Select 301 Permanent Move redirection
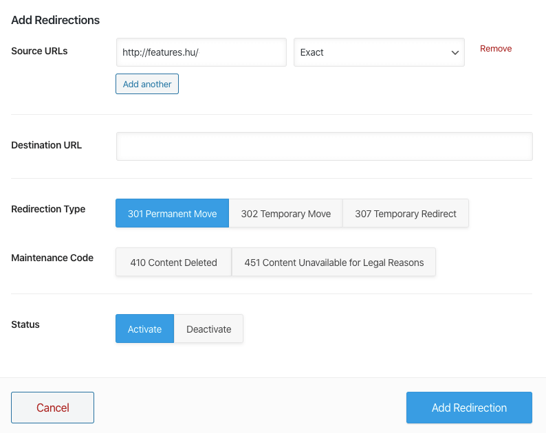Screen dimensions: 546x433 pyautogui.click(x=172, y=213)
